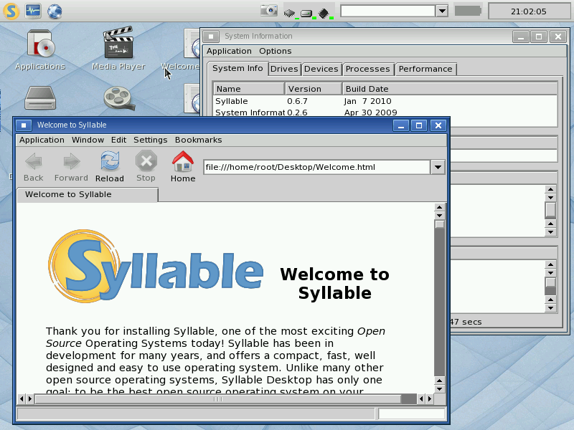Sort by the Build Date column header

point(450,89)
